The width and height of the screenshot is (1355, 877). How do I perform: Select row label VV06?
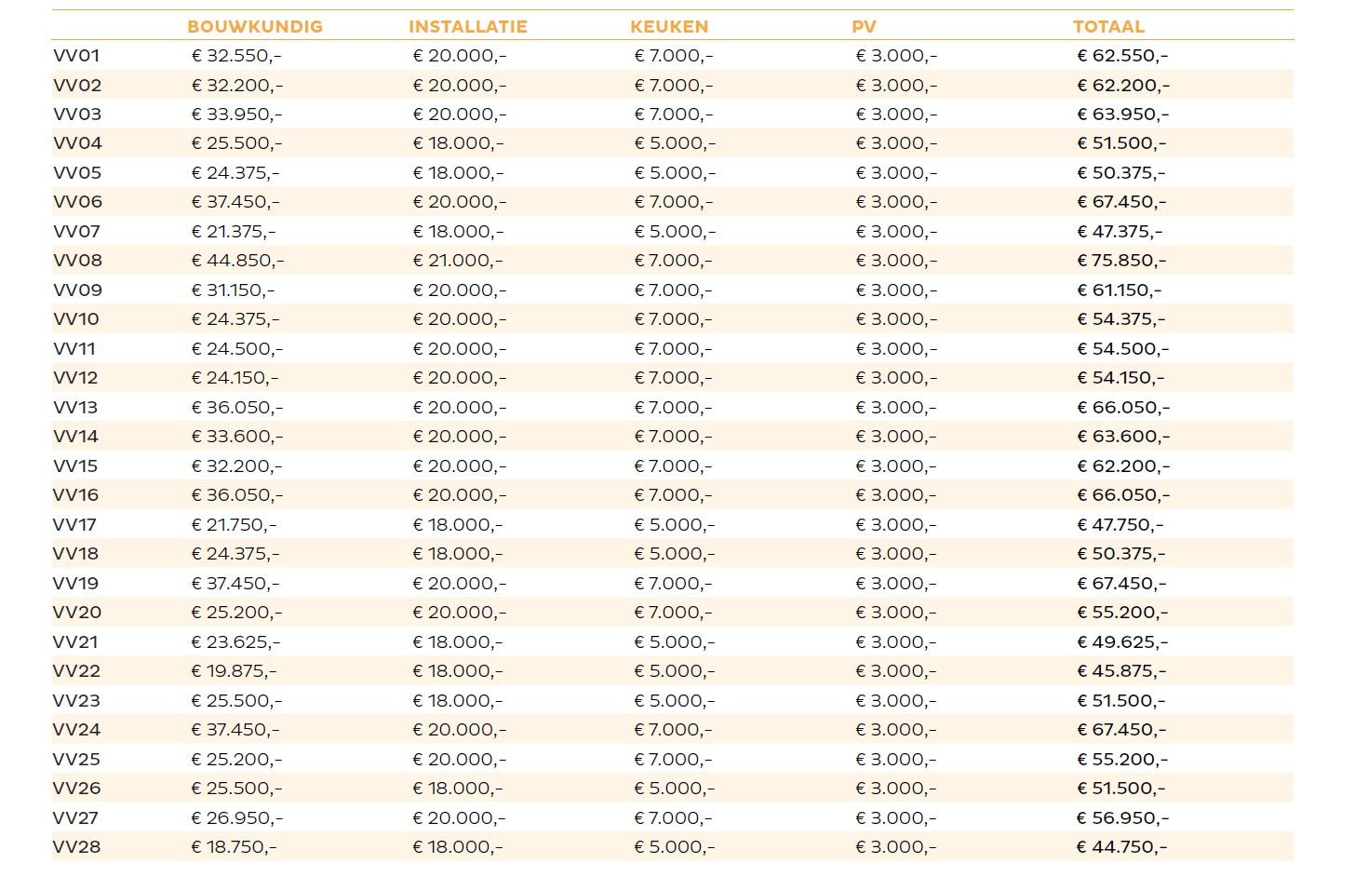[x=77, y=202]
